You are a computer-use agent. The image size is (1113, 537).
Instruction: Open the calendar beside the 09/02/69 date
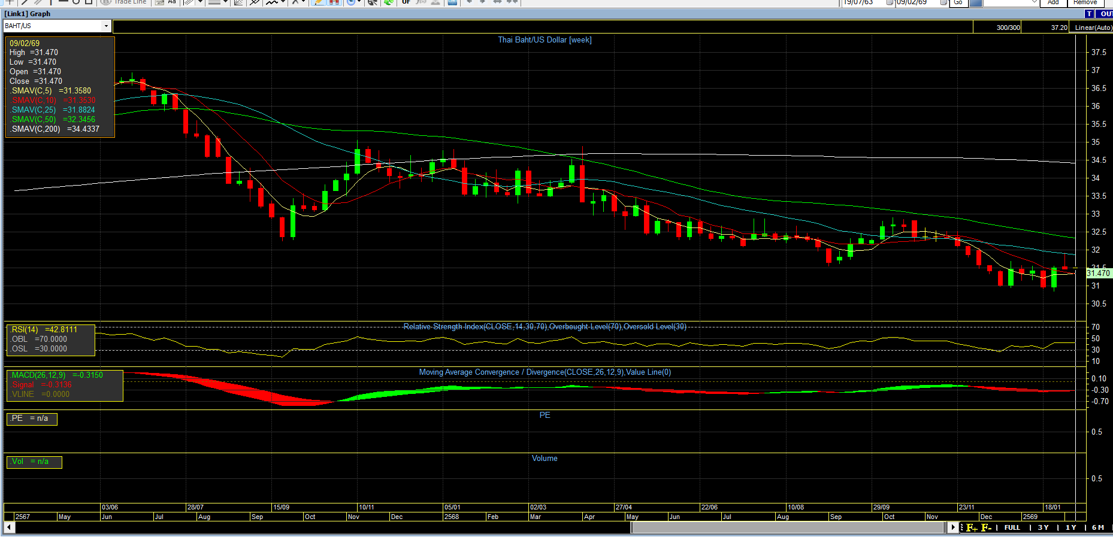pos(943,2)
